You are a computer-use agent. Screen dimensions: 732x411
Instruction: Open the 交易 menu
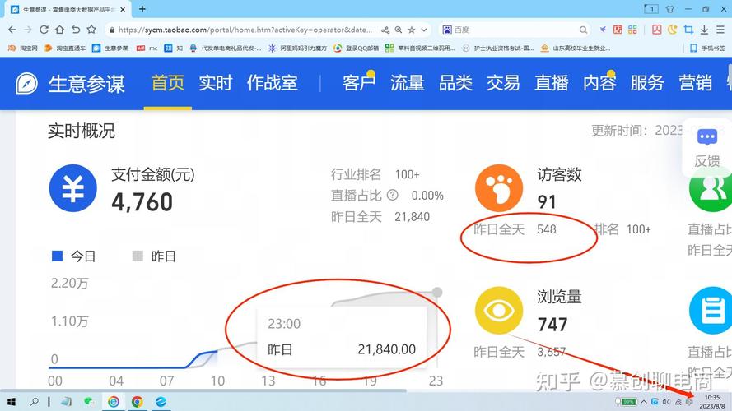(x=503, y=83)
